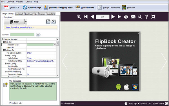Click the import template icon
Screen dimensions: 169x106
54,22
